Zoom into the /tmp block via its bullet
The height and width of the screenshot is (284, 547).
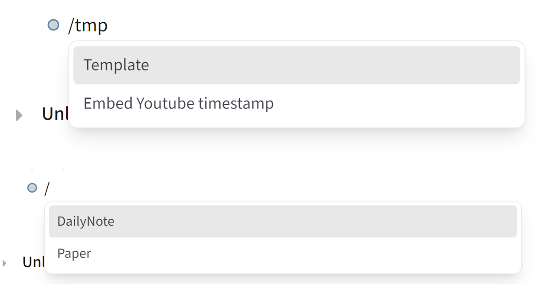(53, 25)
